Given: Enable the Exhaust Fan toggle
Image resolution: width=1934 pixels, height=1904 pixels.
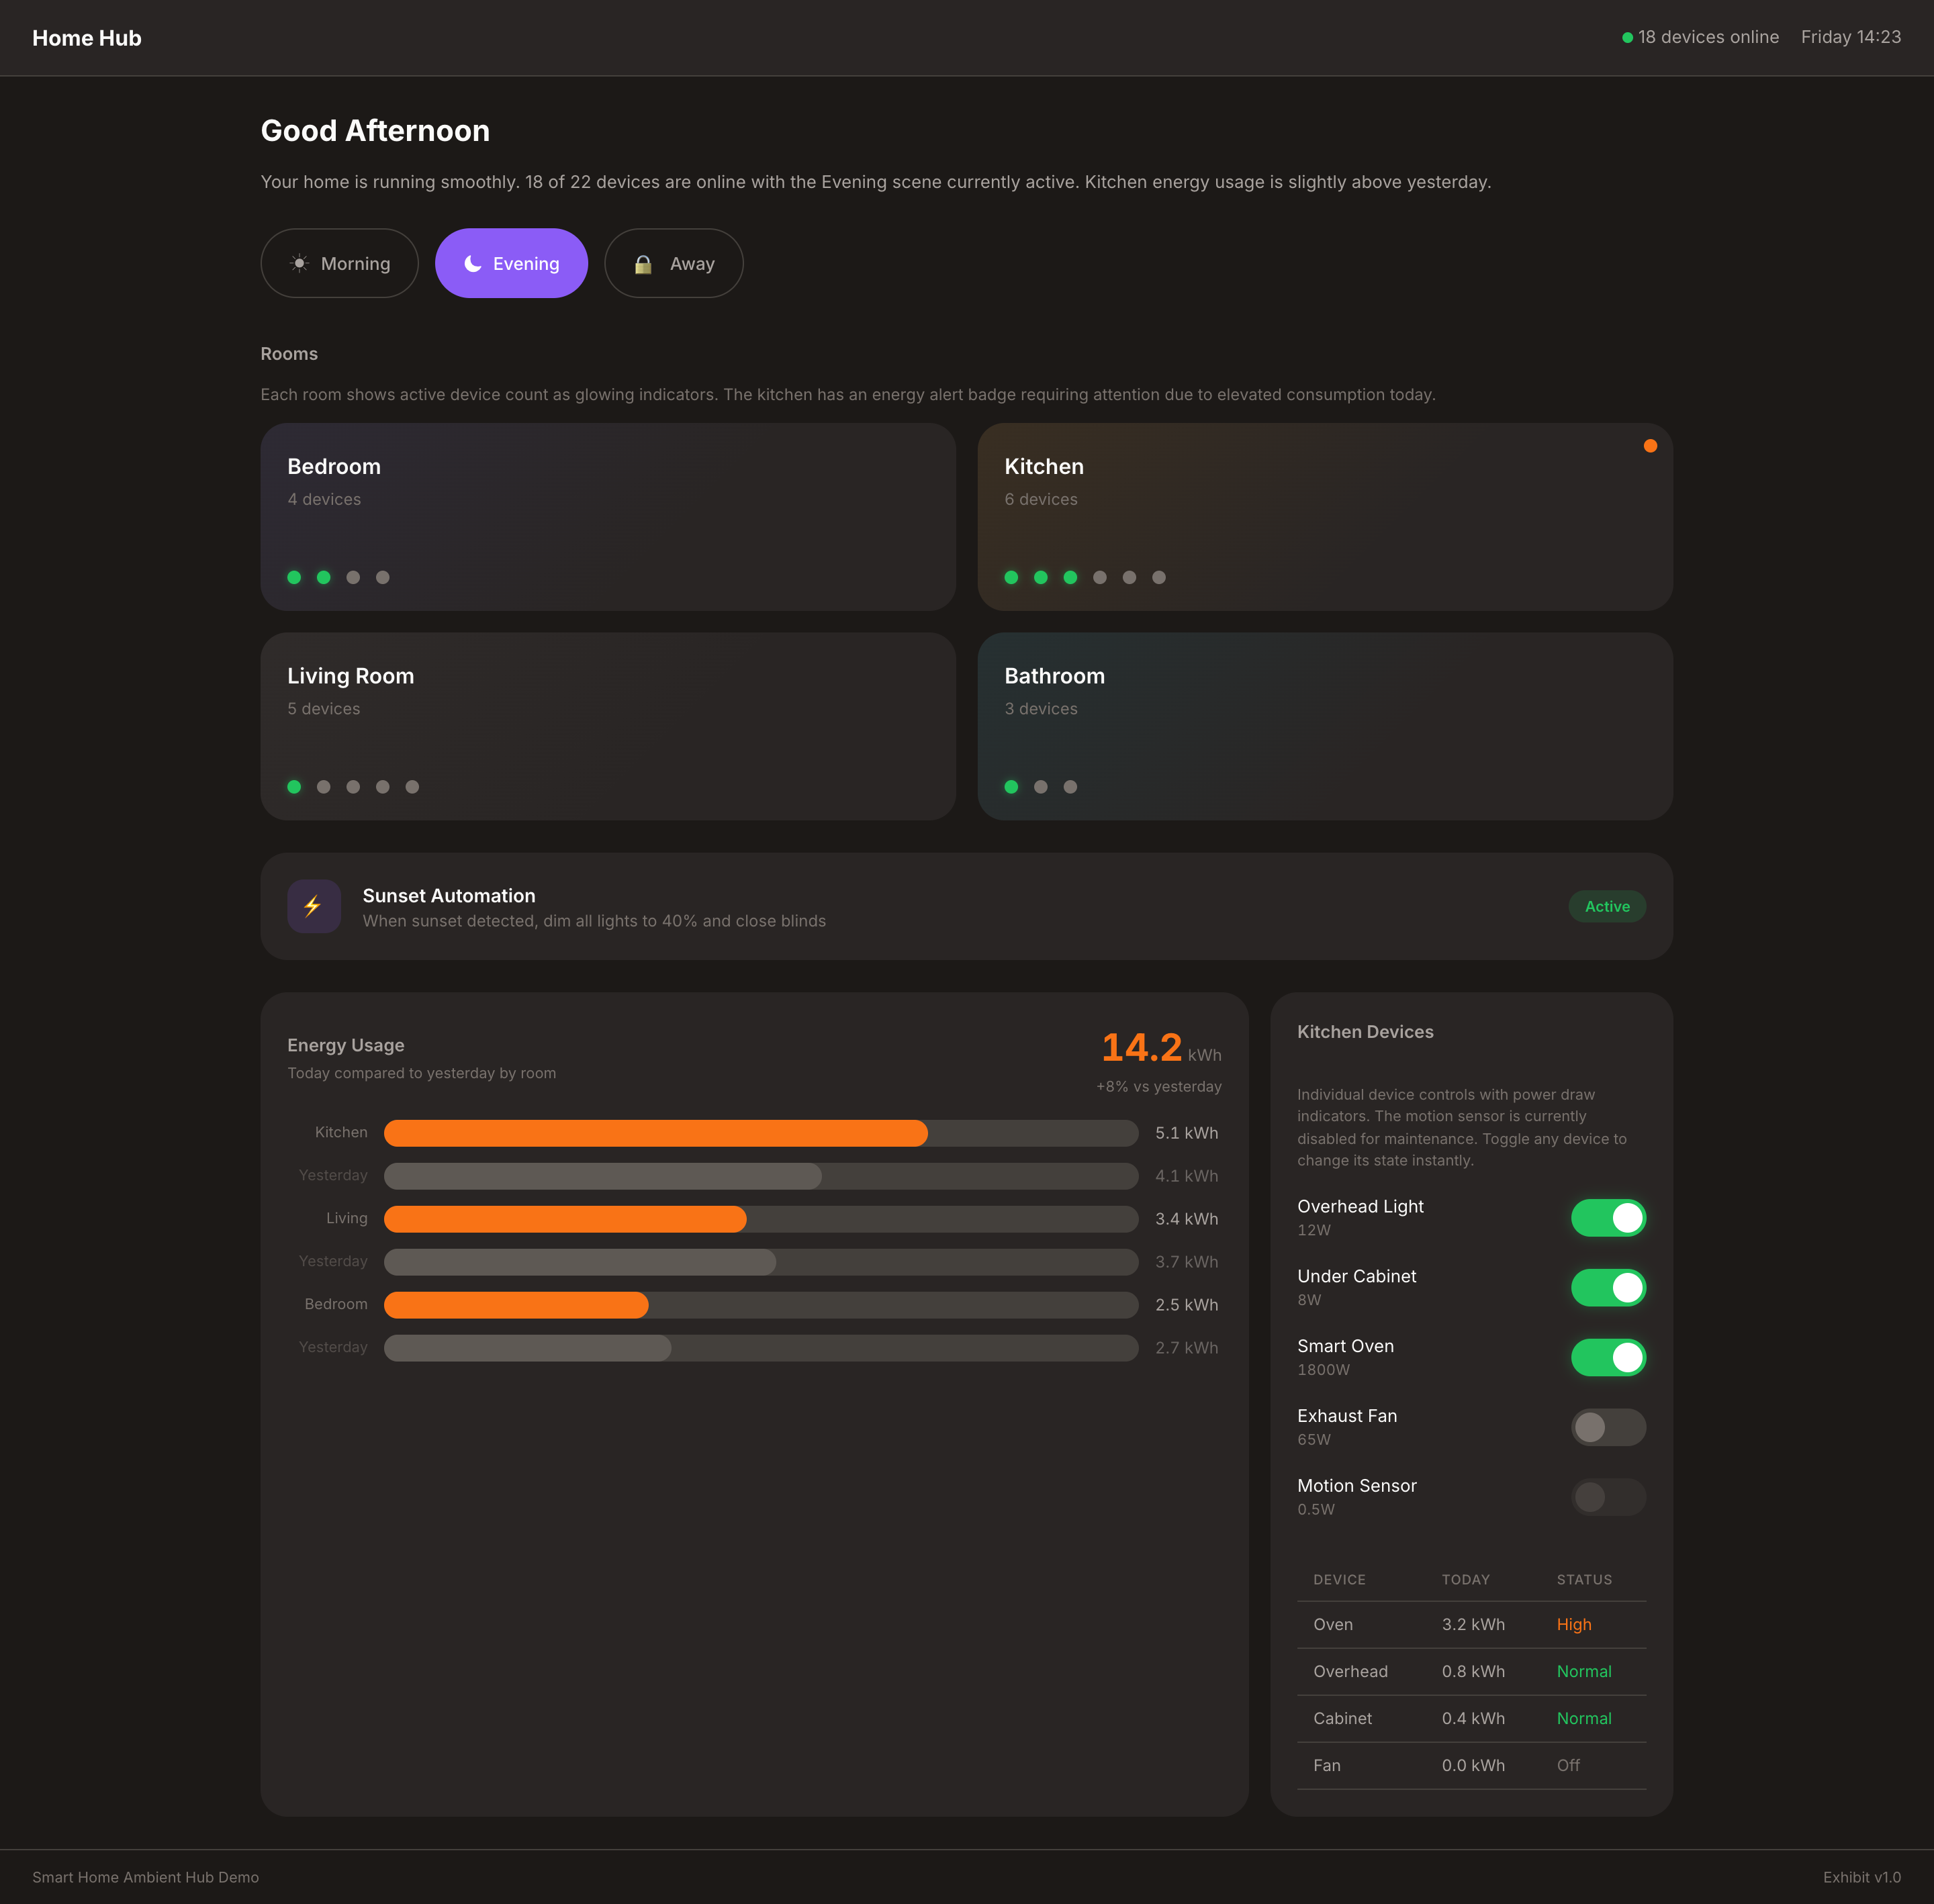Looking at the screenshot, I should tap(1607, 1427).
